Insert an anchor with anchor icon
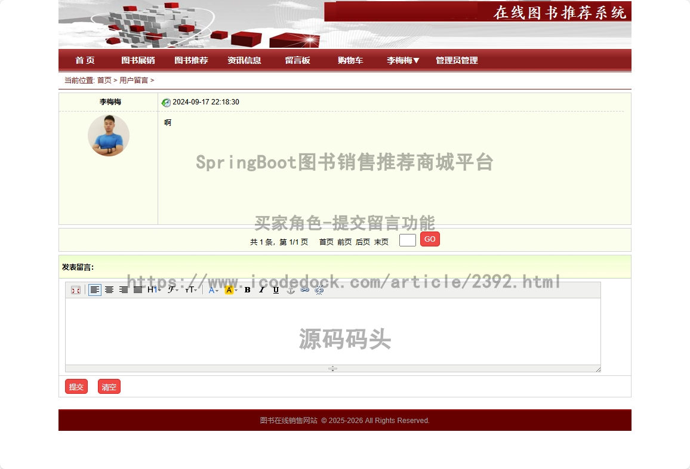The width and height of the screenshot is (690, 469). [x=291, y=290]
